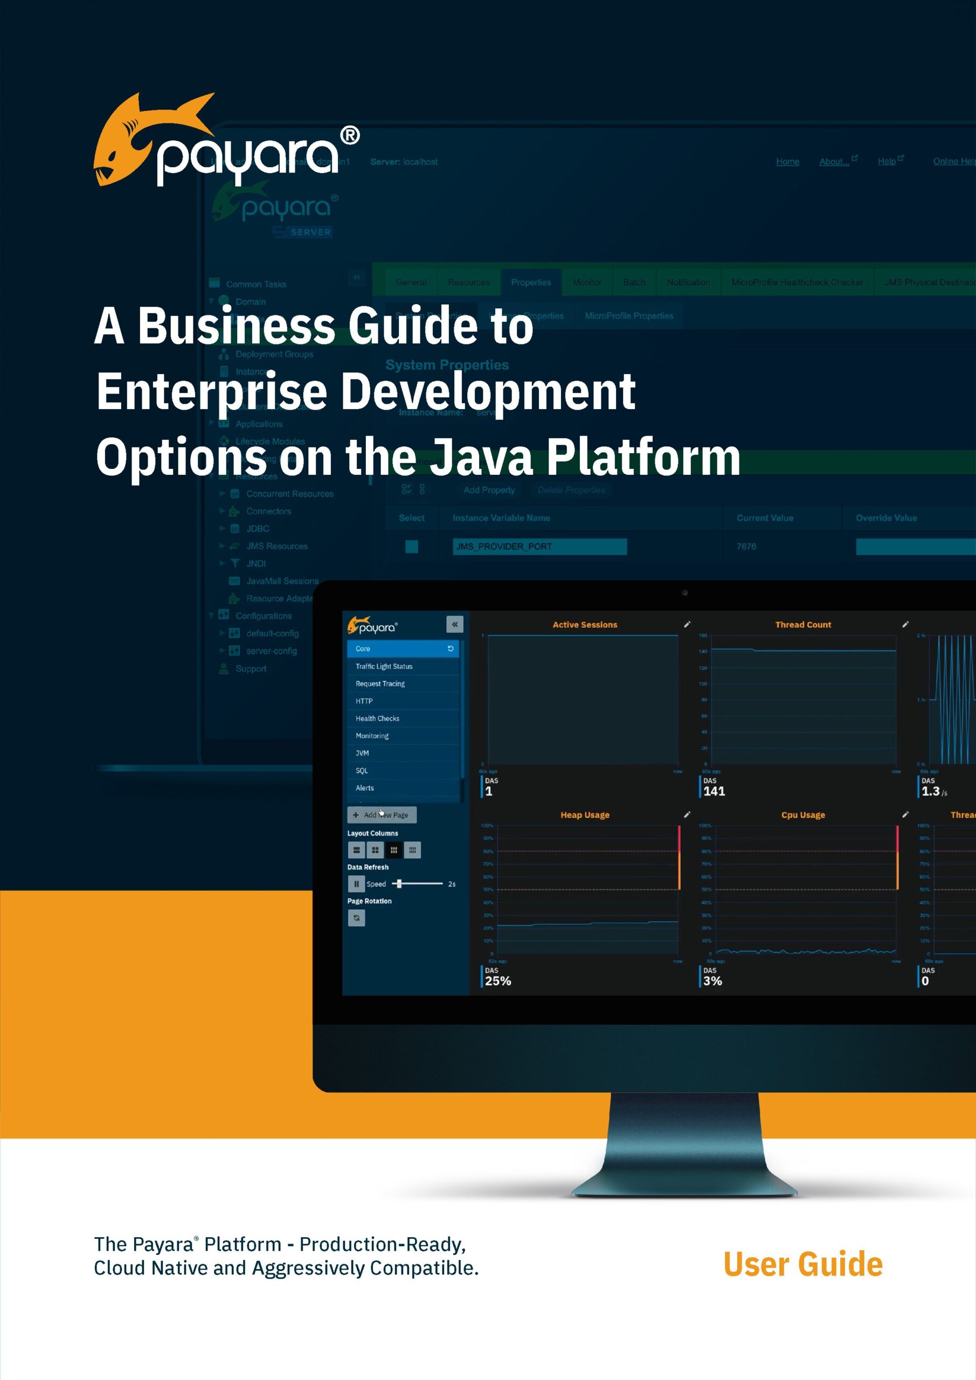
Task: Select single-column layout icon
Action: click(x=356, y=850)
